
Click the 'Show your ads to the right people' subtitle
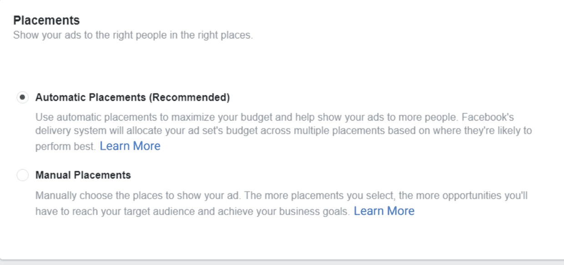point(133,35)
